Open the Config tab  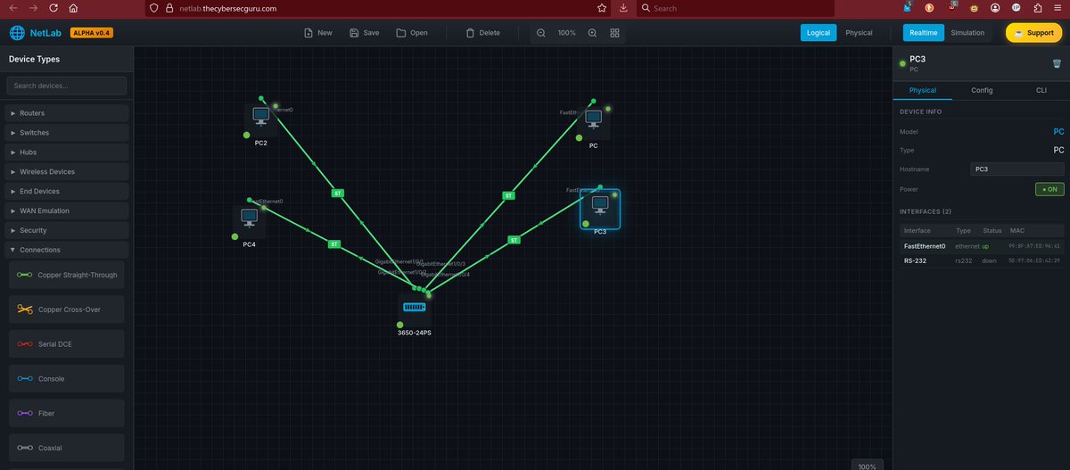pos(982,90)
